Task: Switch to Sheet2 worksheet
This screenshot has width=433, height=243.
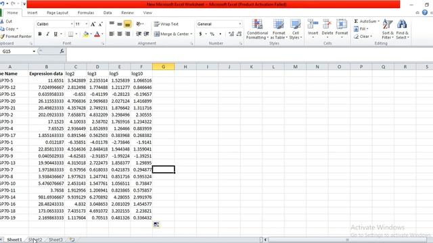Action: pos(35,240)
